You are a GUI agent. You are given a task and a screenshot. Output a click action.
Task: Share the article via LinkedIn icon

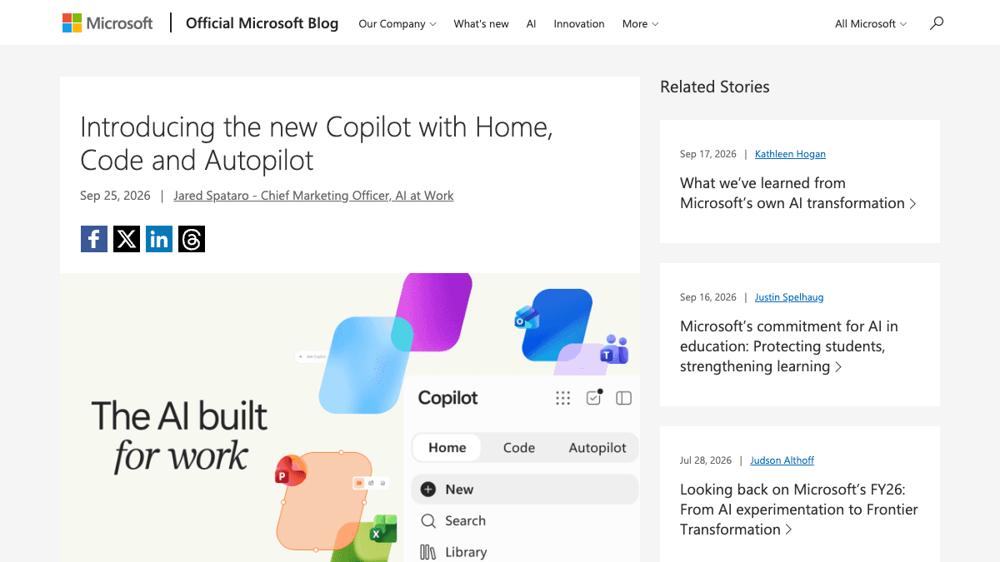[x=159, y=239]
